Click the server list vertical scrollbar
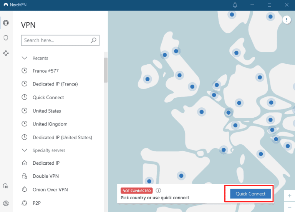 106,70
